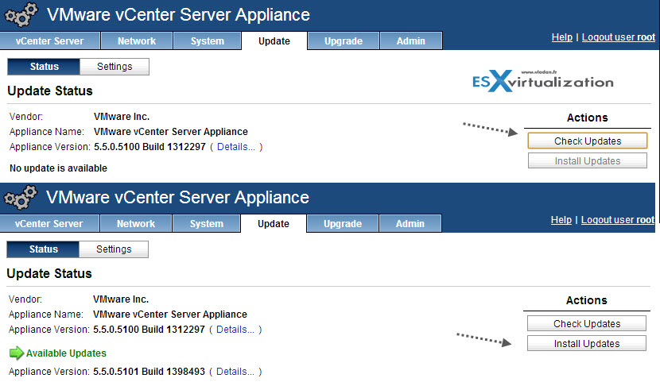Screen dimensions: 660x386
Task: Open Network tab in the upper screenshot
Action: pyautogui.click(x=137, y=41)
